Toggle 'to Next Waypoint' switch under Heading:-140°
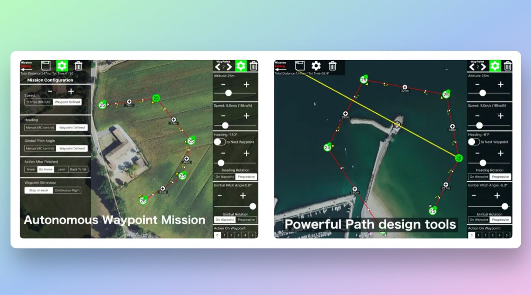 219,142
